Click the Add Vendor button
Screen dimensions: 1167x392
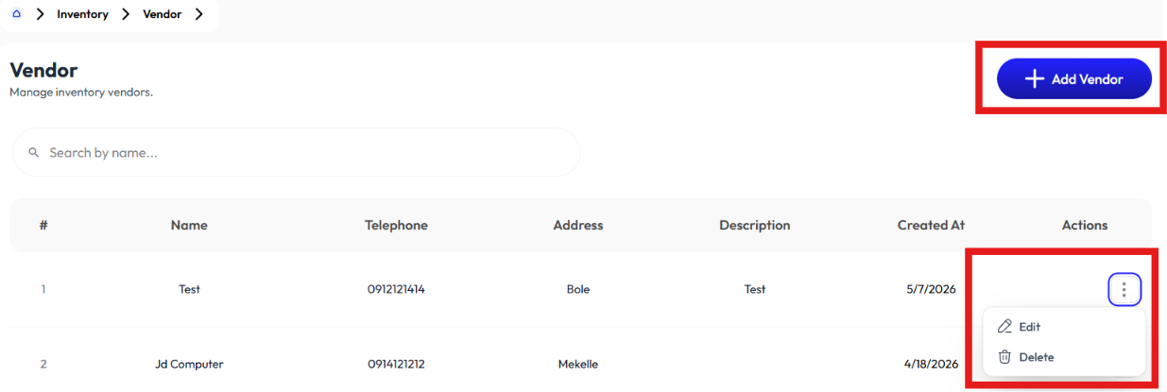point(1074,79)
